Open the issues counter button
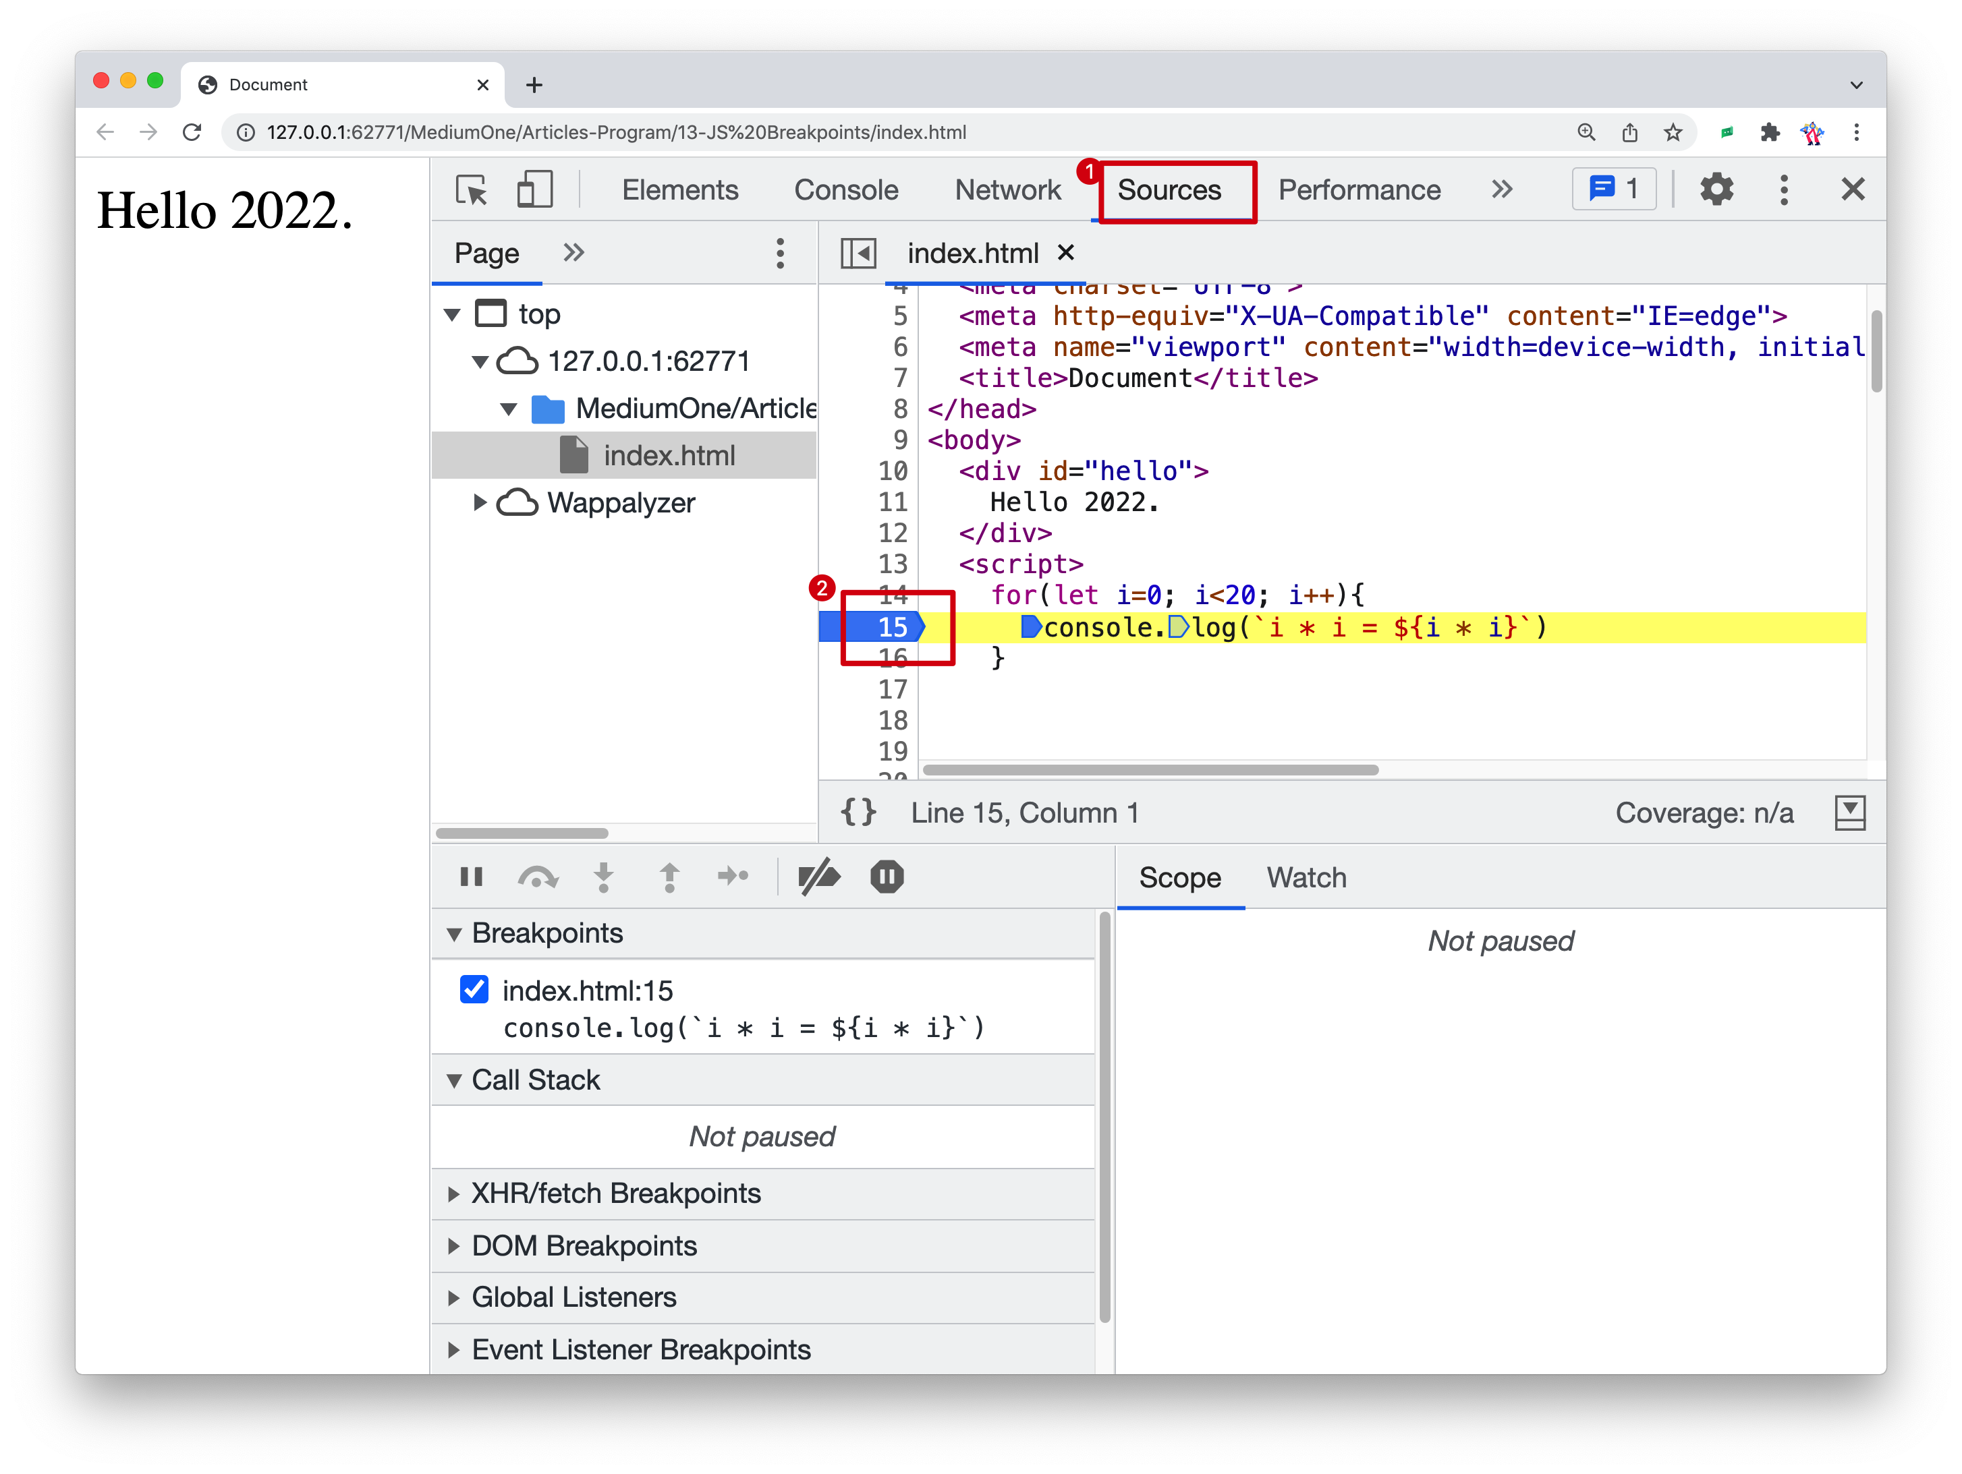 1613,189
